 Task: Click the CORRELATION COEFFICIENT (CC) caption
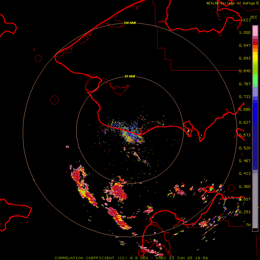point(91,258)
